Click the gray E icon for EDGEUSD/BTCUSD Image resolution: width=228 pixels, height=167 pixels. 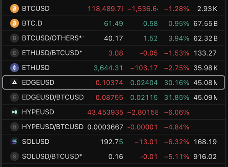(x=15, y=97)
